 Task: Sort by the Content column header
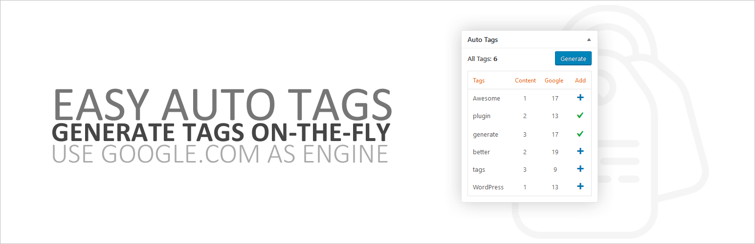pyautogui.click(x=525, y=81)
